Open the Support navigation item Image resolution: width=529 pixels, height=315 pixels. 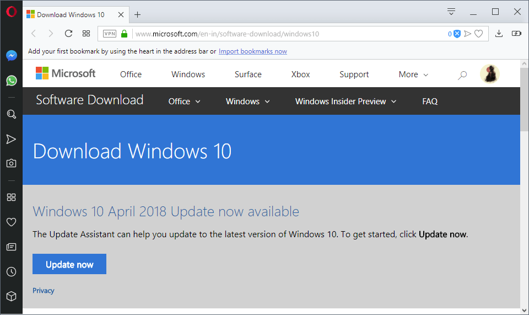point(354,74)
